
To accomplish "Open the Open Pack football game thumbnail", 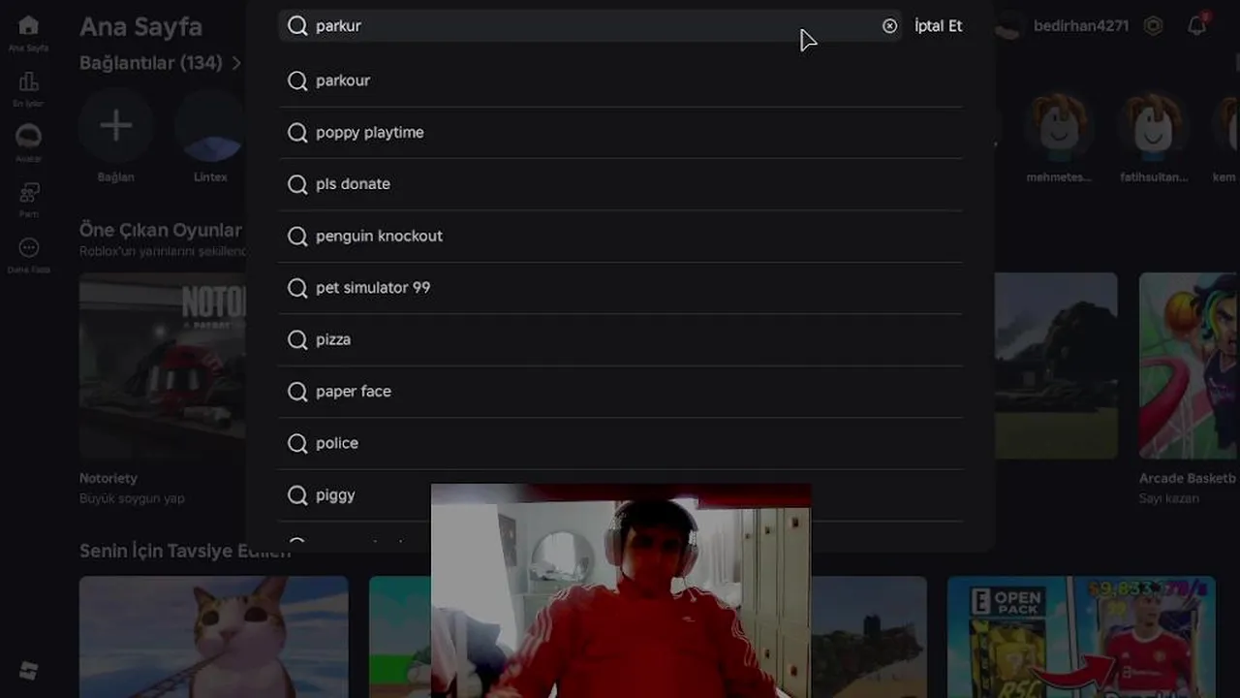I will (x=1081, y=637).
